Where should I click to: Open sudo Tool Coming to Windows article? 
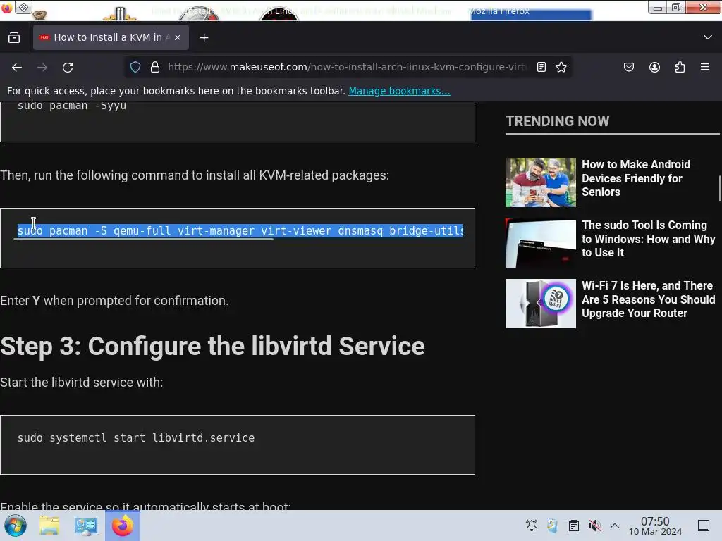pyautogui.click(x=649, y=239)
